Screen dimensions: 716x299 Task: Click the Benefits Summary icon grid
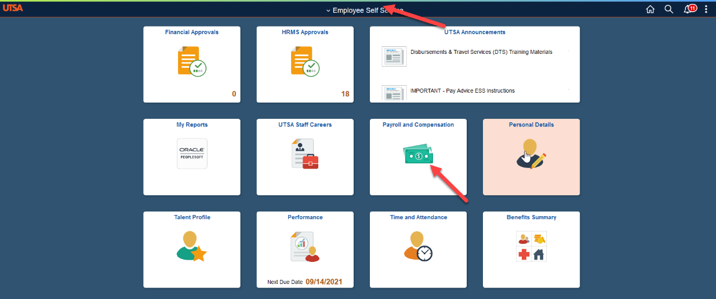(531, 246)
